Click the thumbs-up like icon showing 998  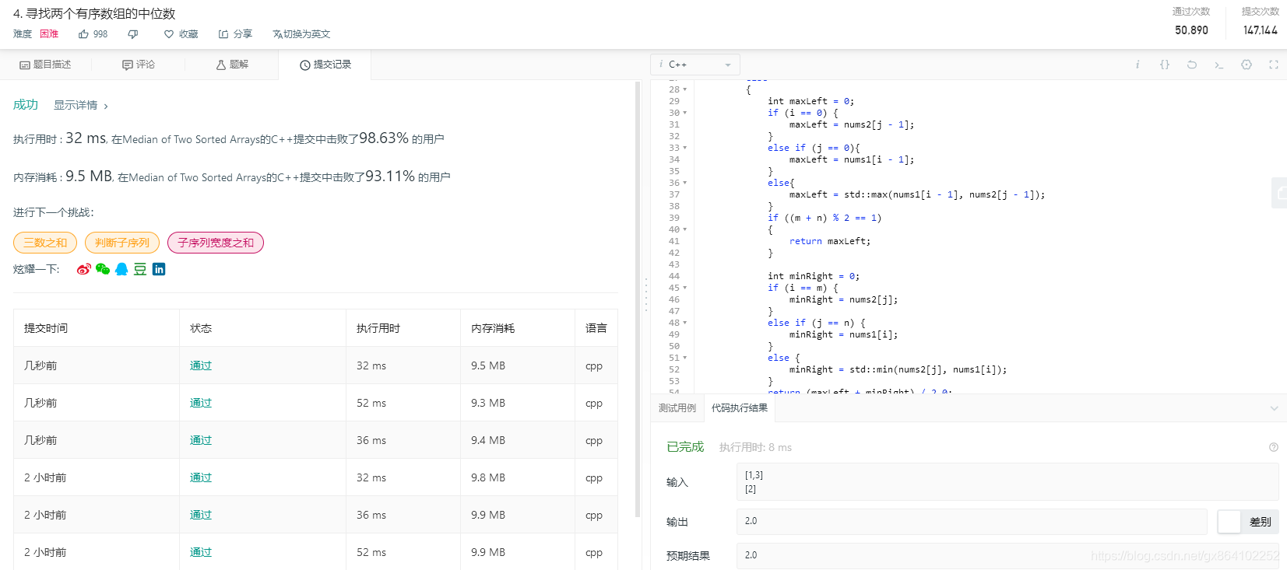(x=83, y=34)
